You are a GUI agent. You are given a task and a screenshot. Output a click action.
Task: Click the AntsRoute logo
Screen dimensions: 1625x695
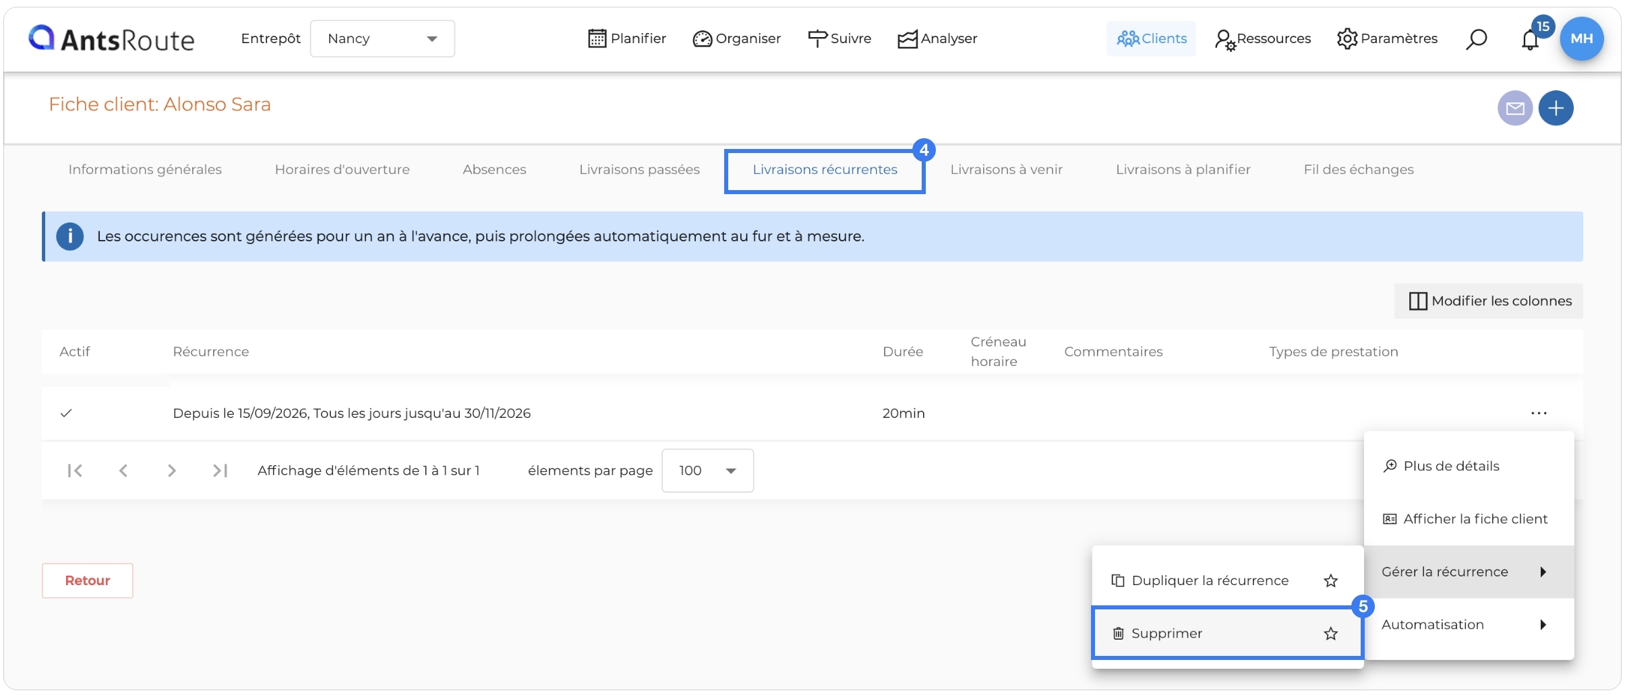[111, 39]
